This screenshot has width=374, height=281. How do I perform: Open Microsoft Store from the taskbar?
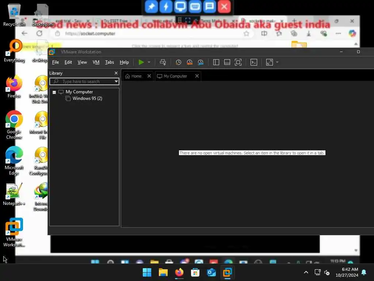(x=195, y=272)
